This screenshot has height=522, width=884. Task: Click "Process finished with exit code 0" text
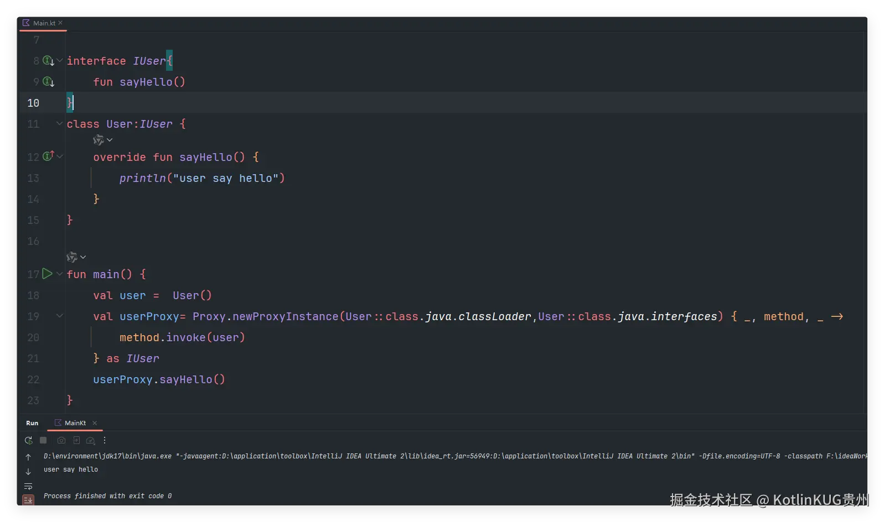107,496
